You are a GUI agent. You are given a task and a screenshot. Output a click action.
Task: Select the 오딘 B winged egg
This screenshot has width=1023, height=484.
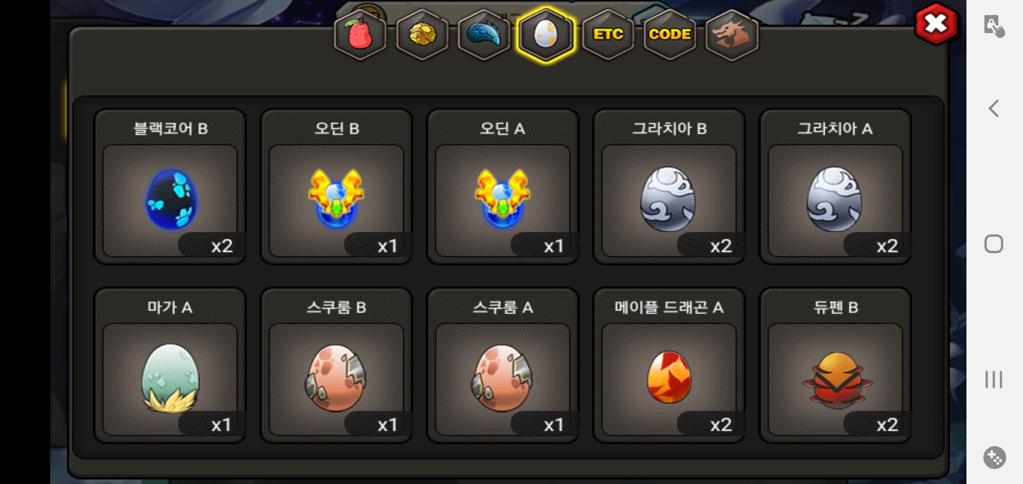click(337, 187)
